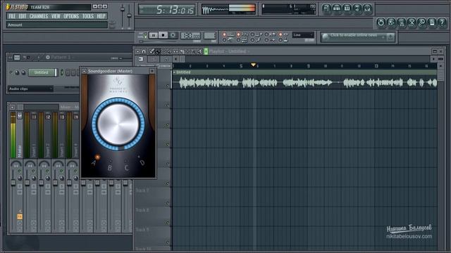The height and width of the screenshot is (253, 451).
Task: Toggle mute LED of Untitled channel
Action: (x=11, y=72)
